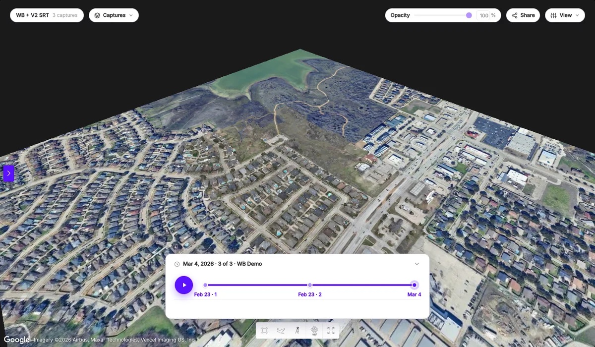Click the "3 captures" count text
The width and height of the screenshot is (595, 347).
tap(65, 15)
